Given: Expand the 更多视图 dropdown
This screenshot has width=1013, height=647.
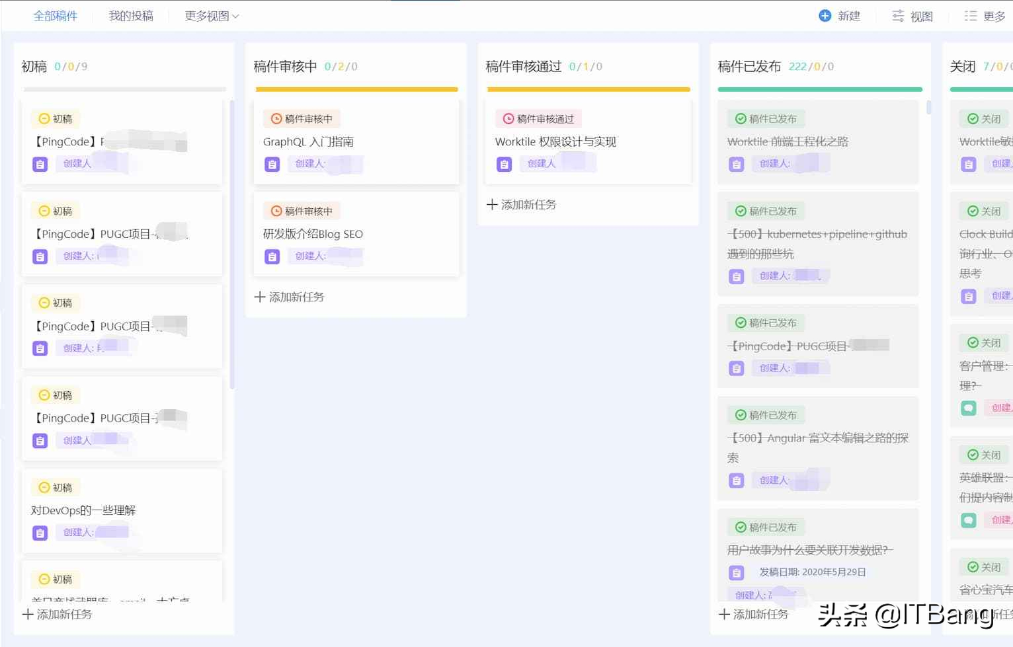Looking at the screenshot, I should [212, 16].
